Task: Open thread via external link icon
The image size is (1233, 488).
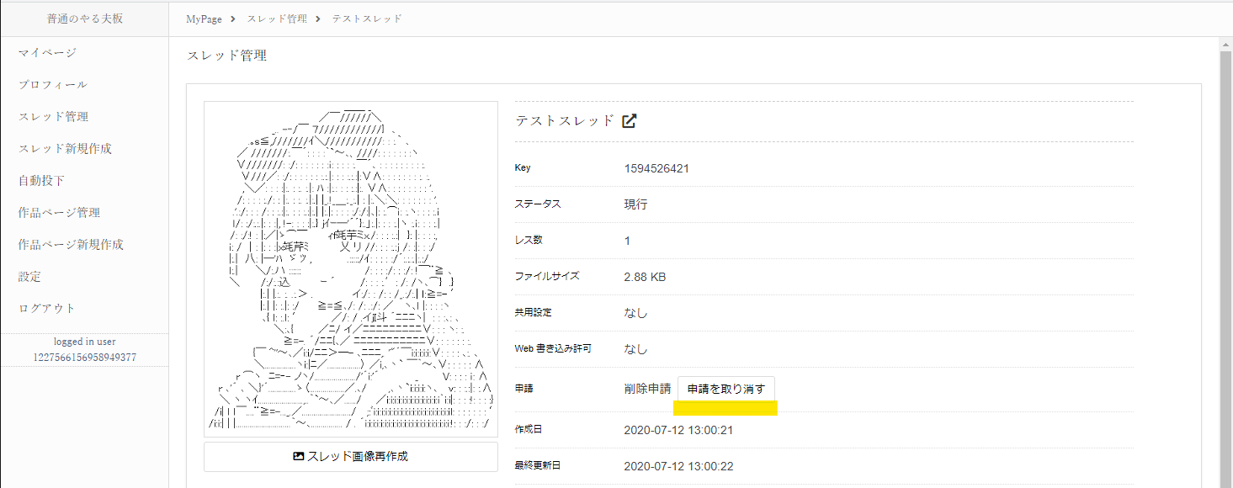Action: click(629, 120)
